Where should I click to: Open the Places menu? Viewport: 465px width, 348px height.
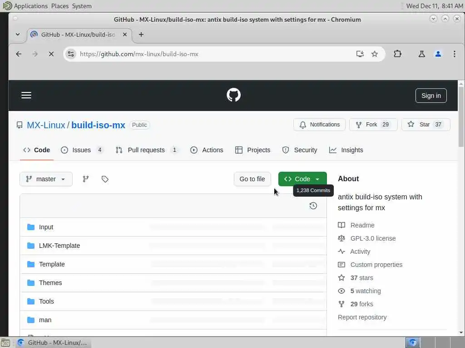pos(59,6)
